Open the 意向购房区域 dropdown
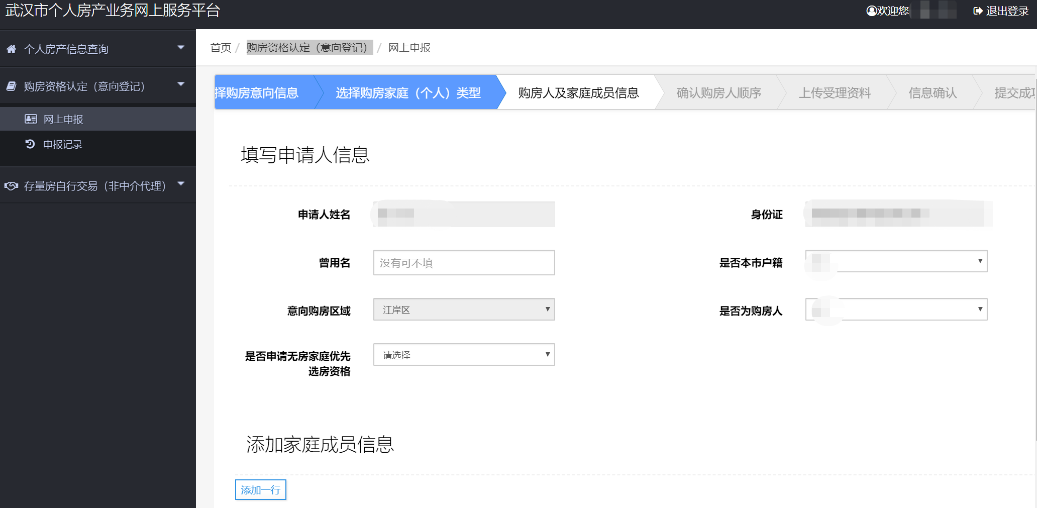 464,310
